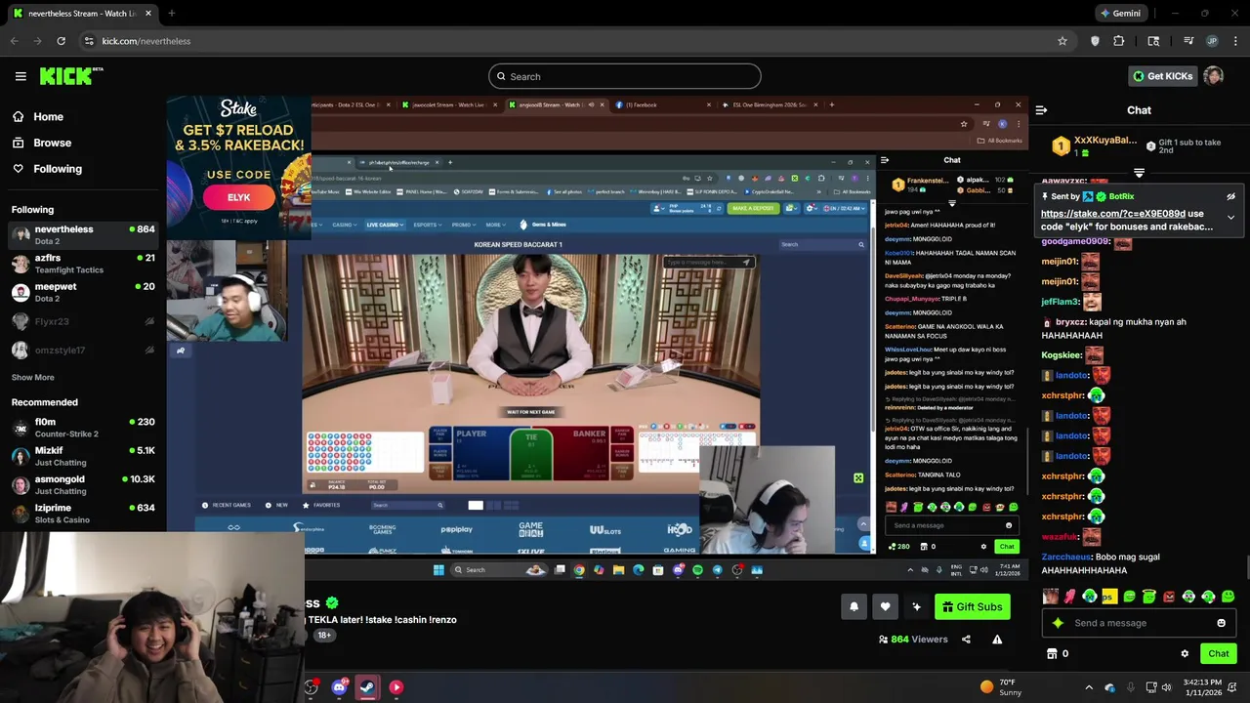Expand the pinned BotRix message chevron
The height and width of the screenshot is (703, 1250).
point(1230,217)
